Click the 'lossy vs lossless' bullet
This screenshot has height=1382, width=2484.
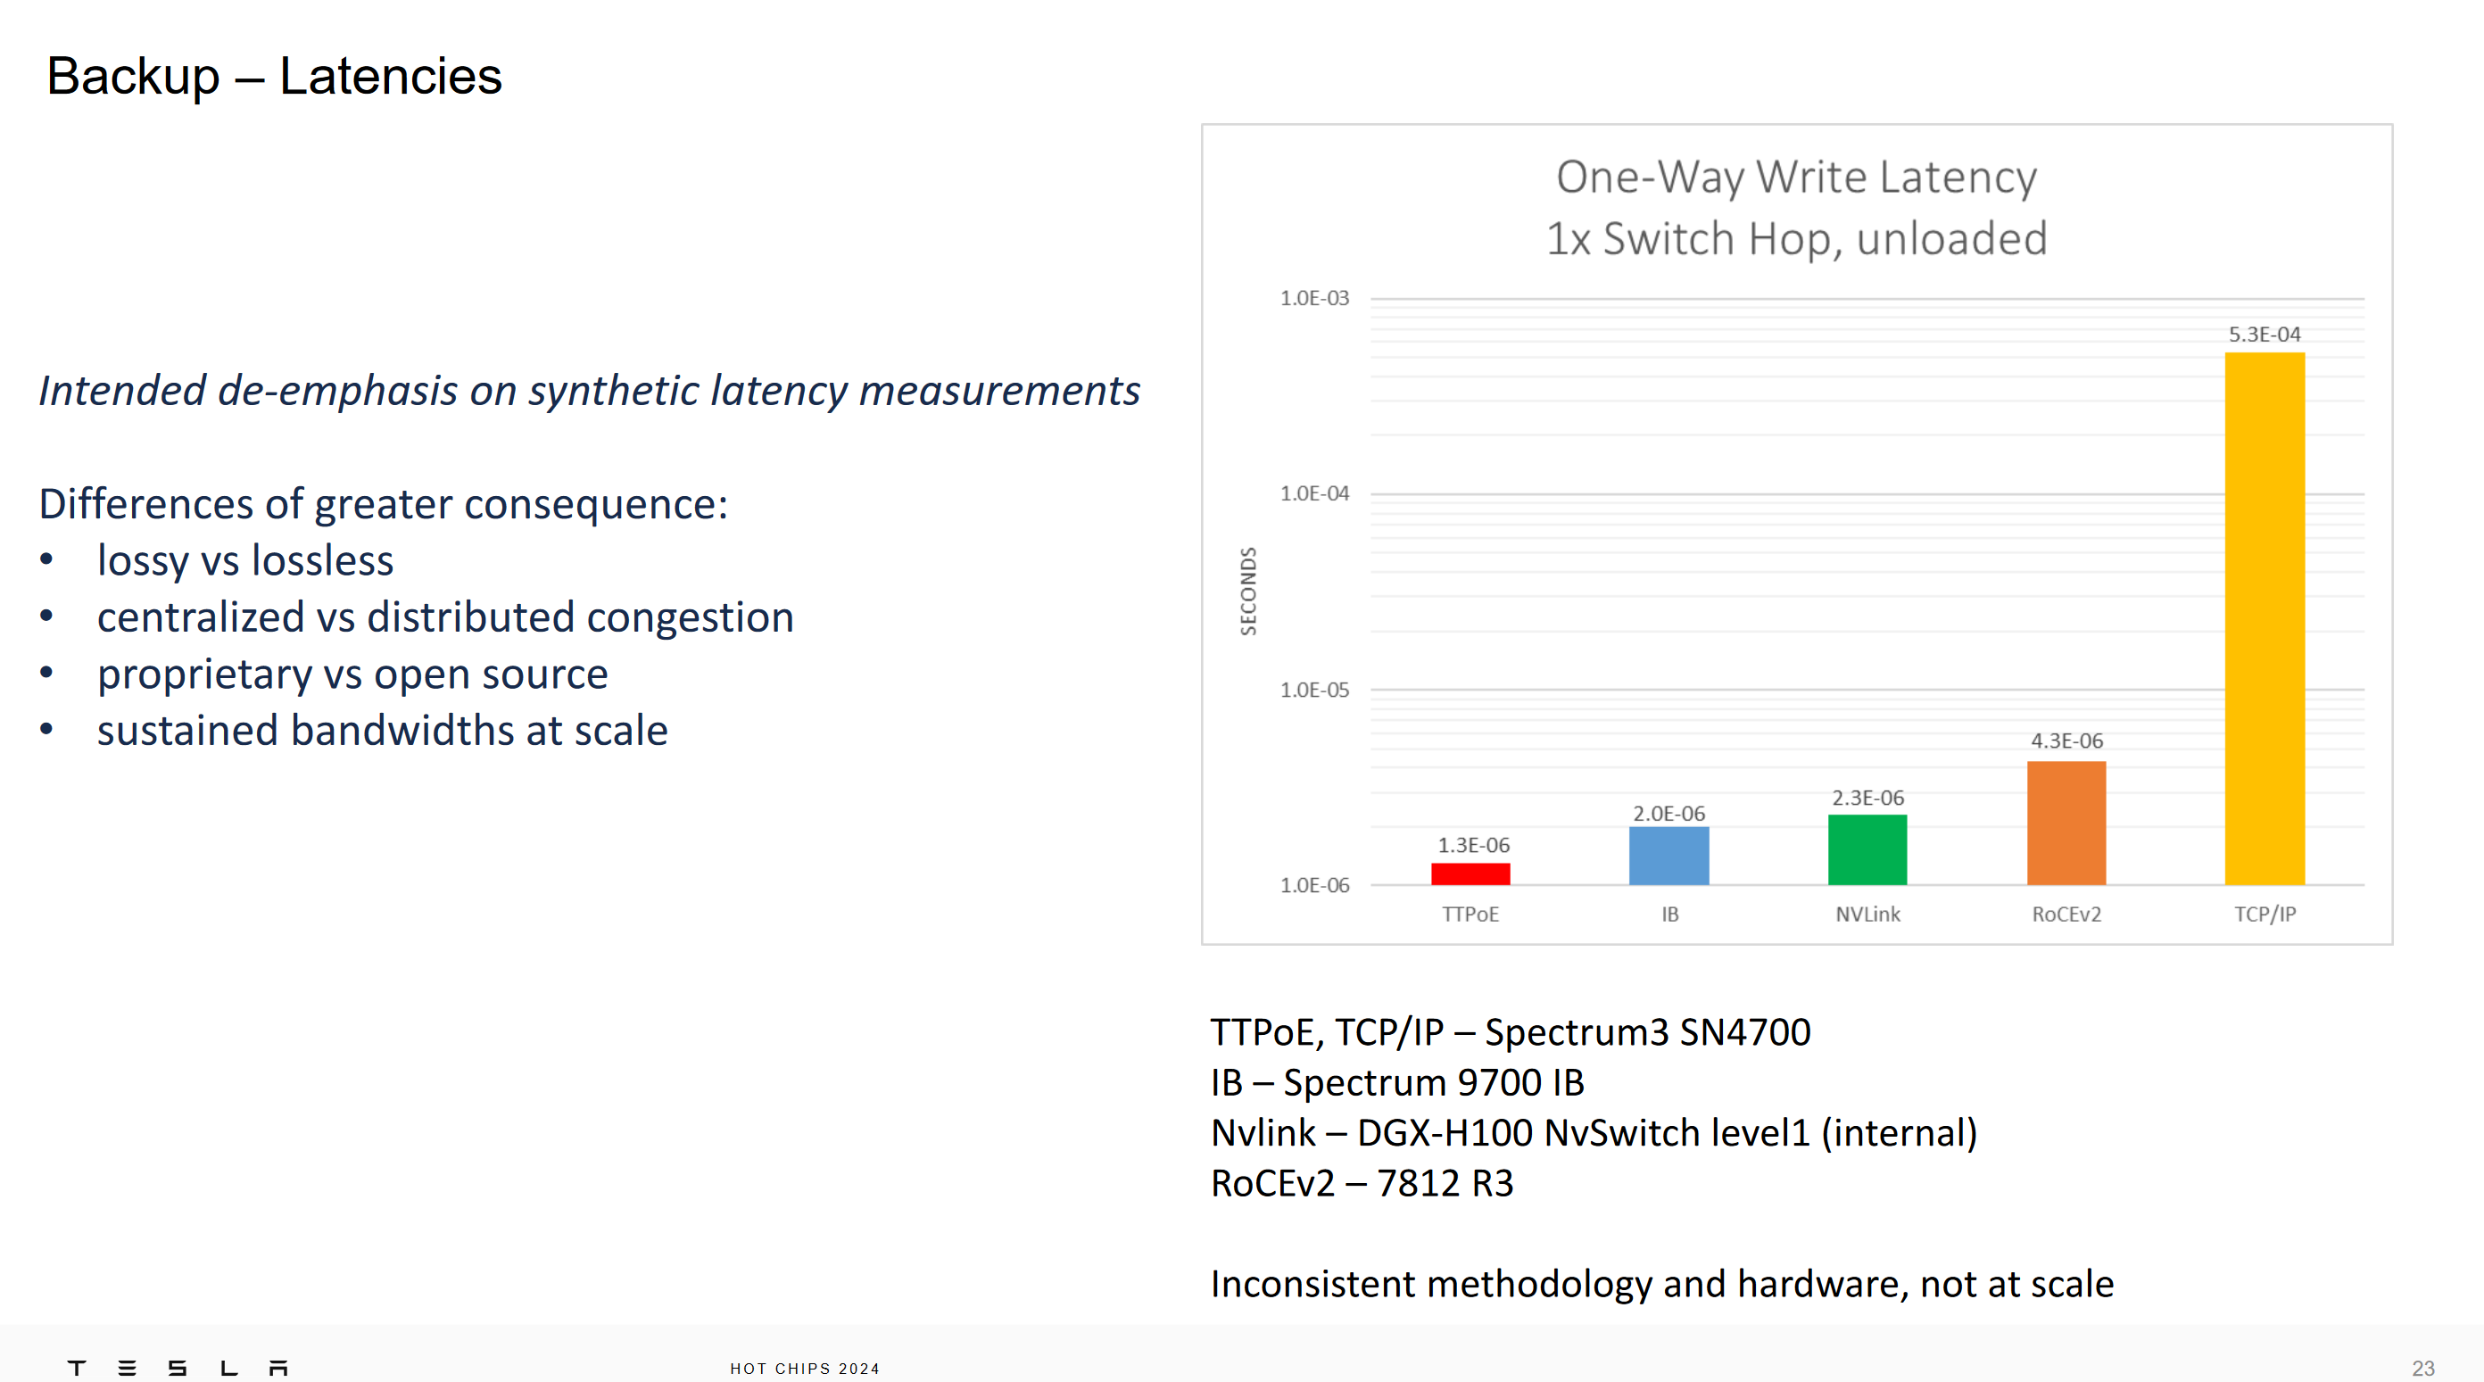click(x=246, y=561)
